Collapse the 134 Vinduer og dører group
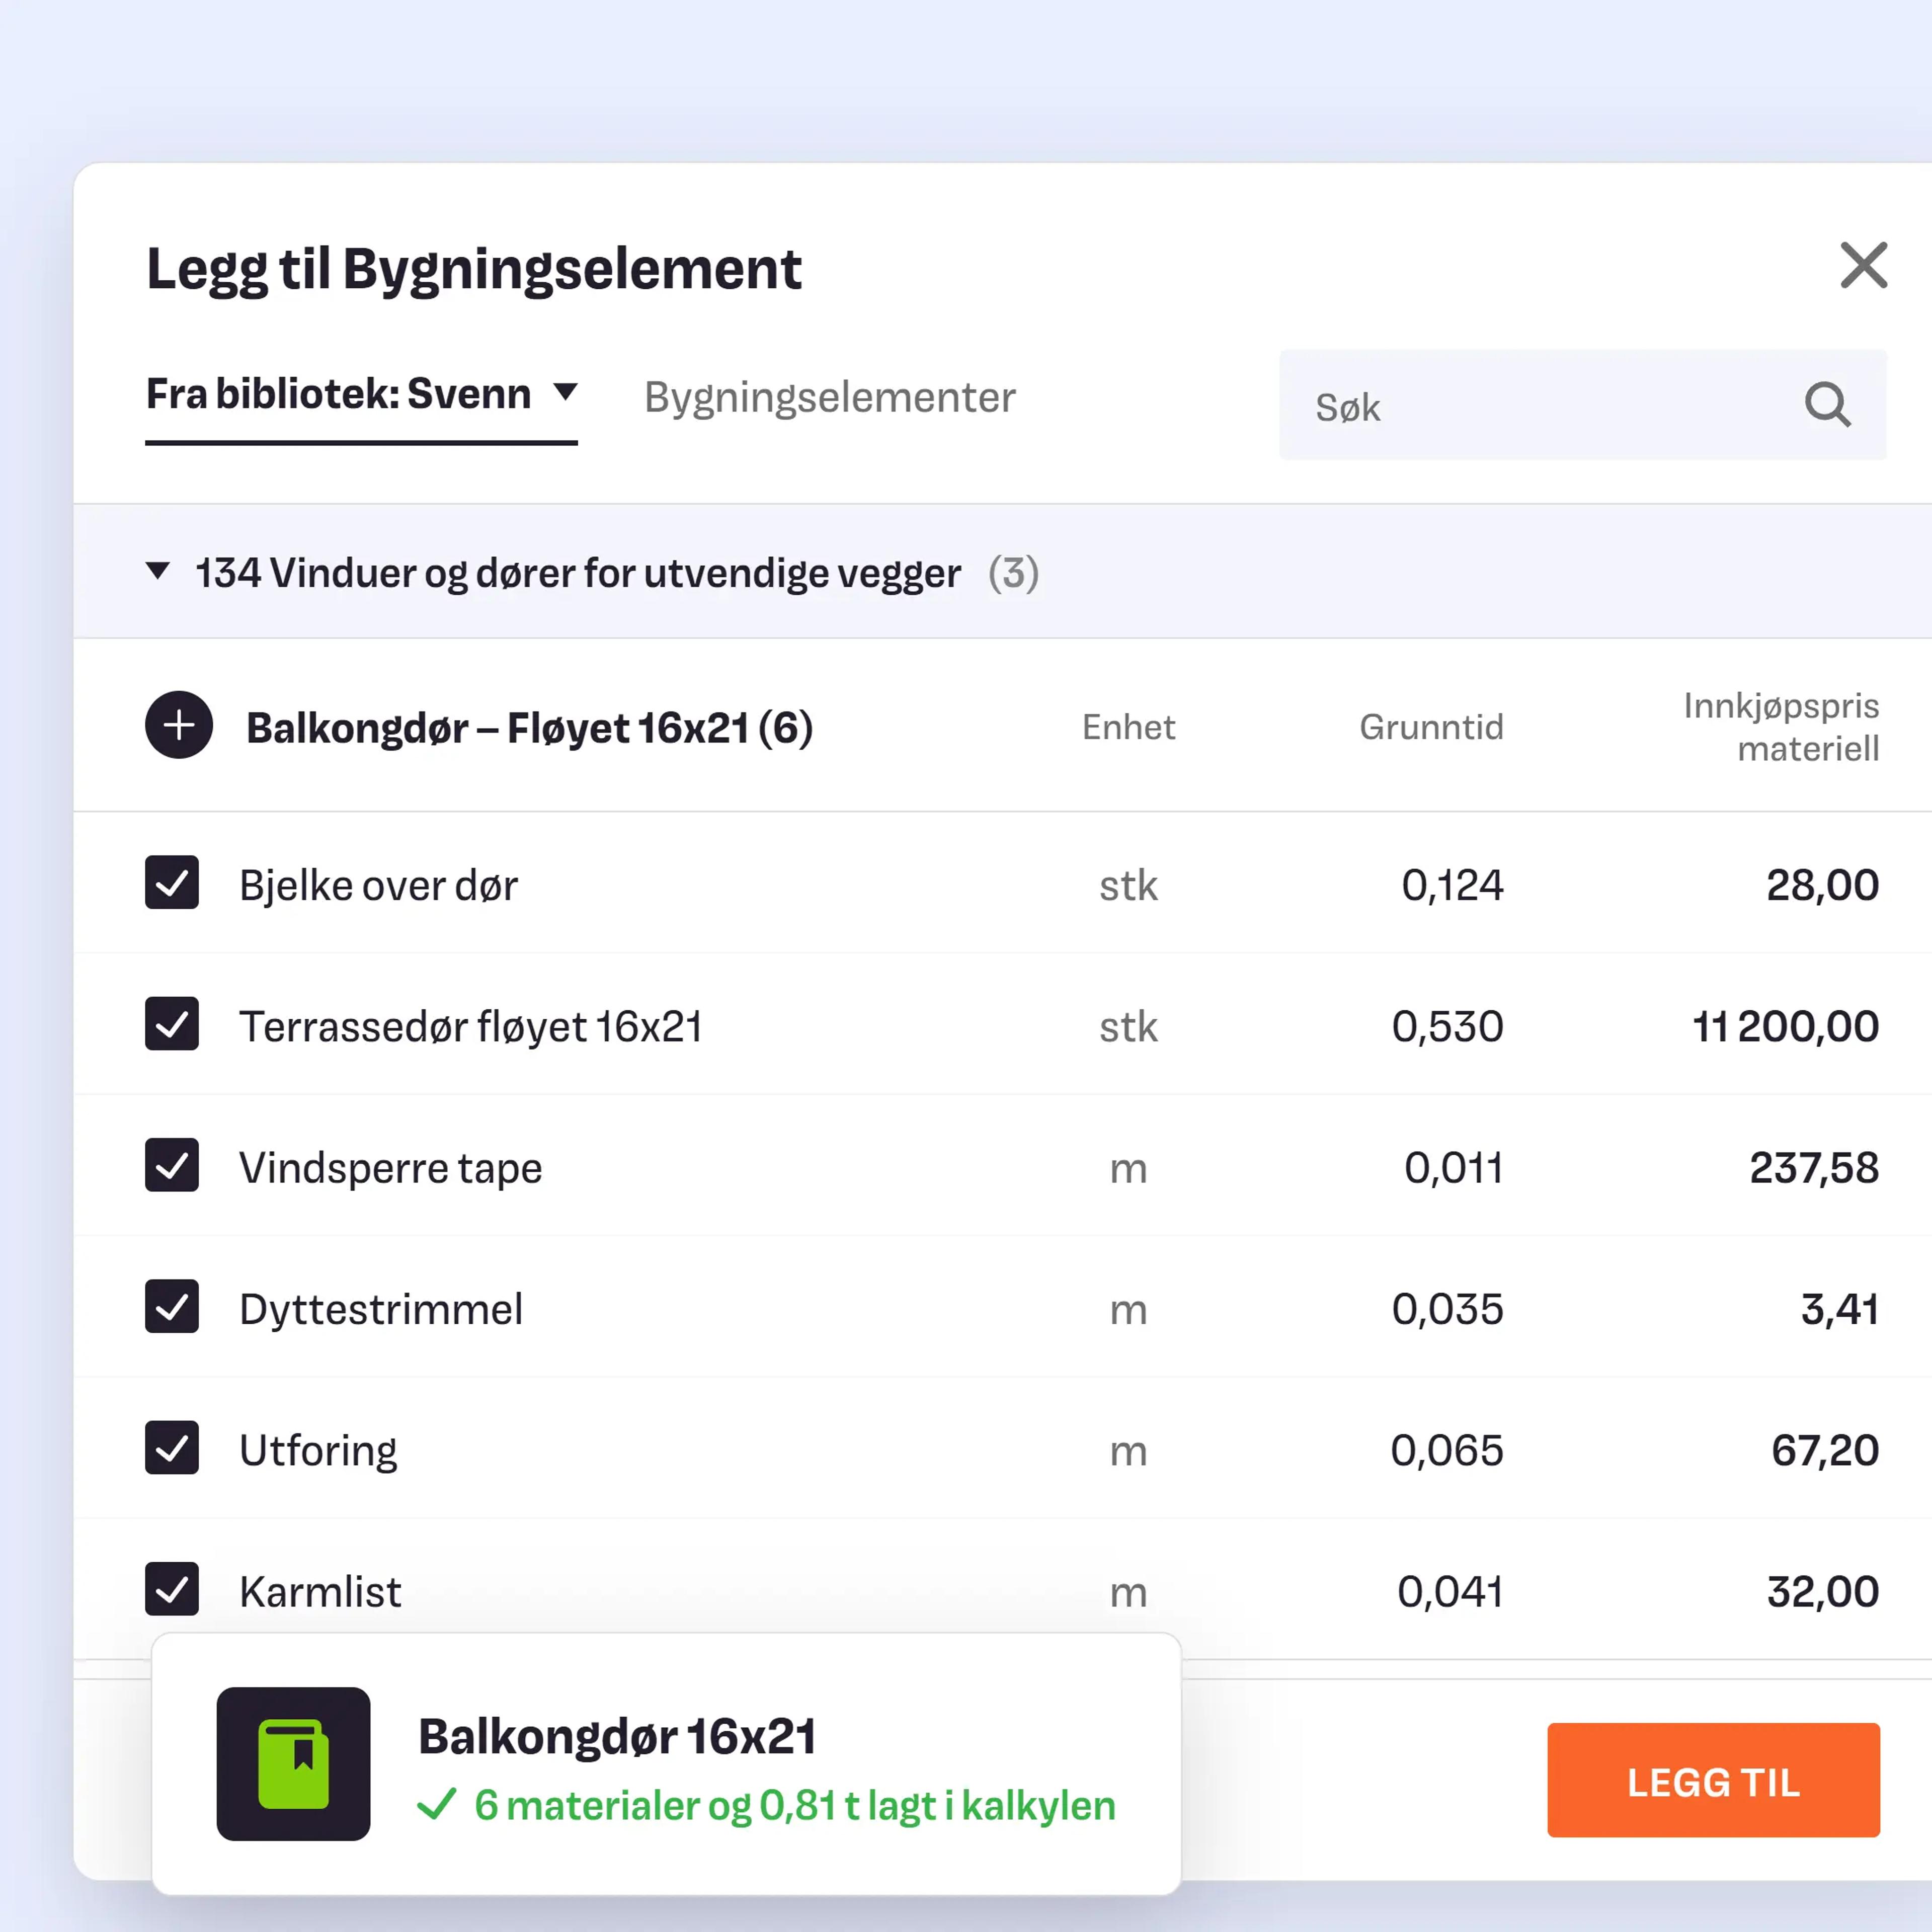Viewport: 1932px width, 1932px height. (x=158, y=572)
